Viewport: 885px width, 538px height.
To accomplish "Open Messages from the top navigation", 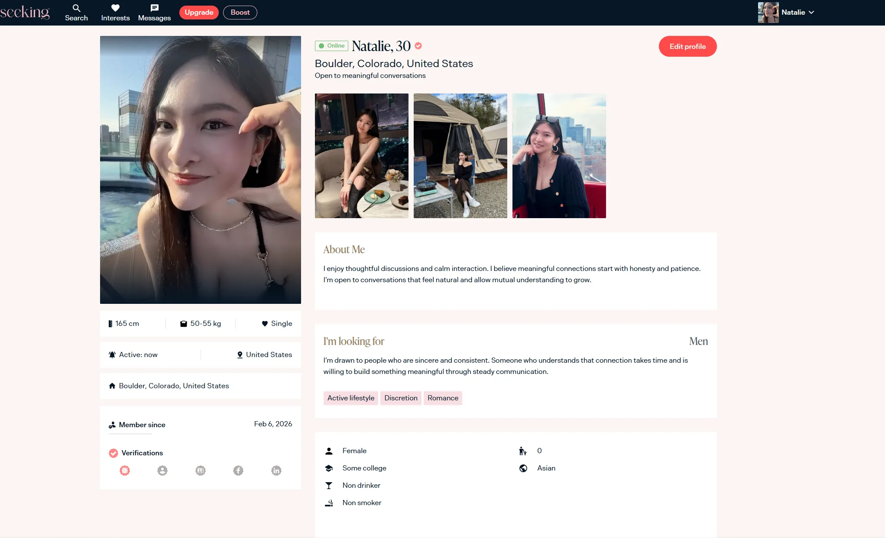I will click(154, 13).
